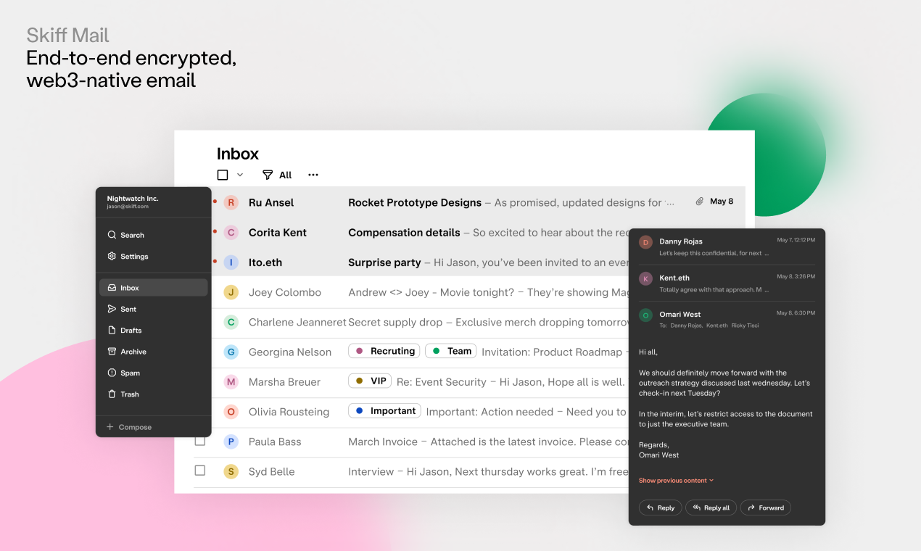This screenshot has height=551, width=921.
Task: Click Marsha Breuer's avatar
Action: [231, 382]
